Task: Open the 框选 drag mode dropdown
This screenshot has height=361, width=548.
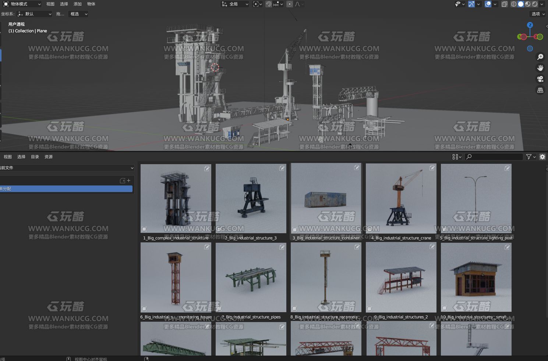Action: tap(78, 14)
